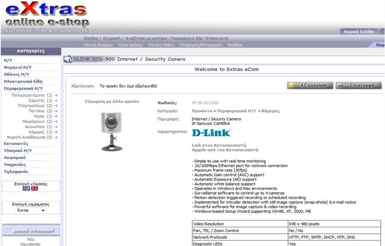Open Link στον Κατασκευαστή

219,145
